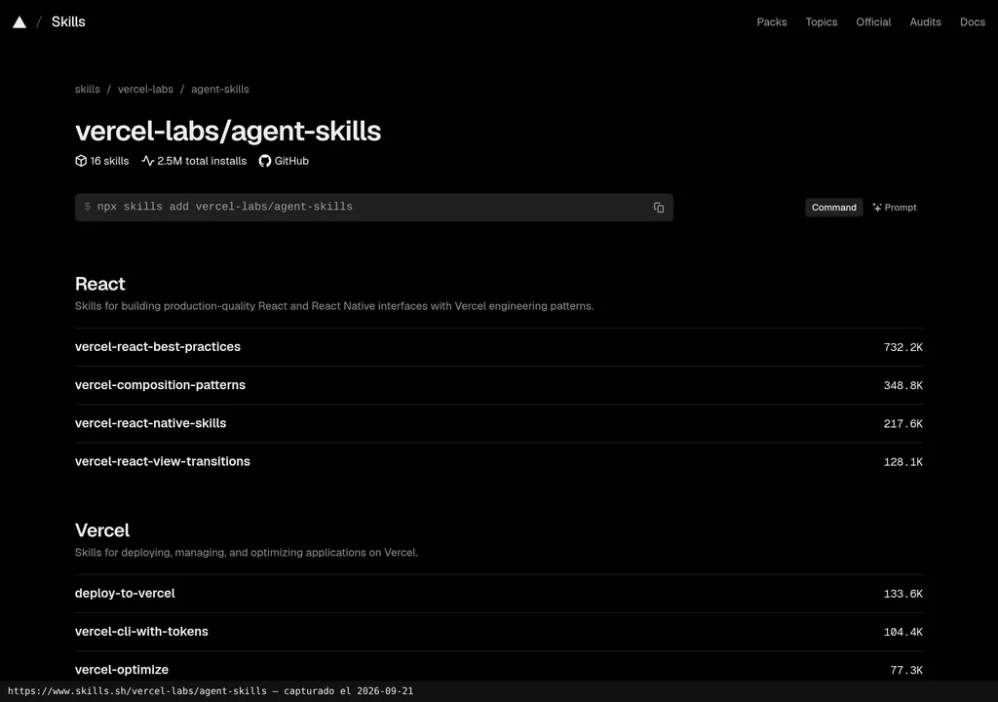Open the Docs nav item
This screenshot has height=702, width=998.
(972, 21)
